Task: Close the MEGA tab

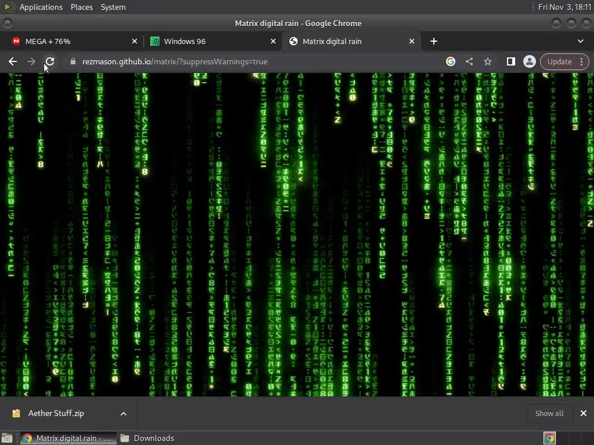Action: tap(135, 41)
